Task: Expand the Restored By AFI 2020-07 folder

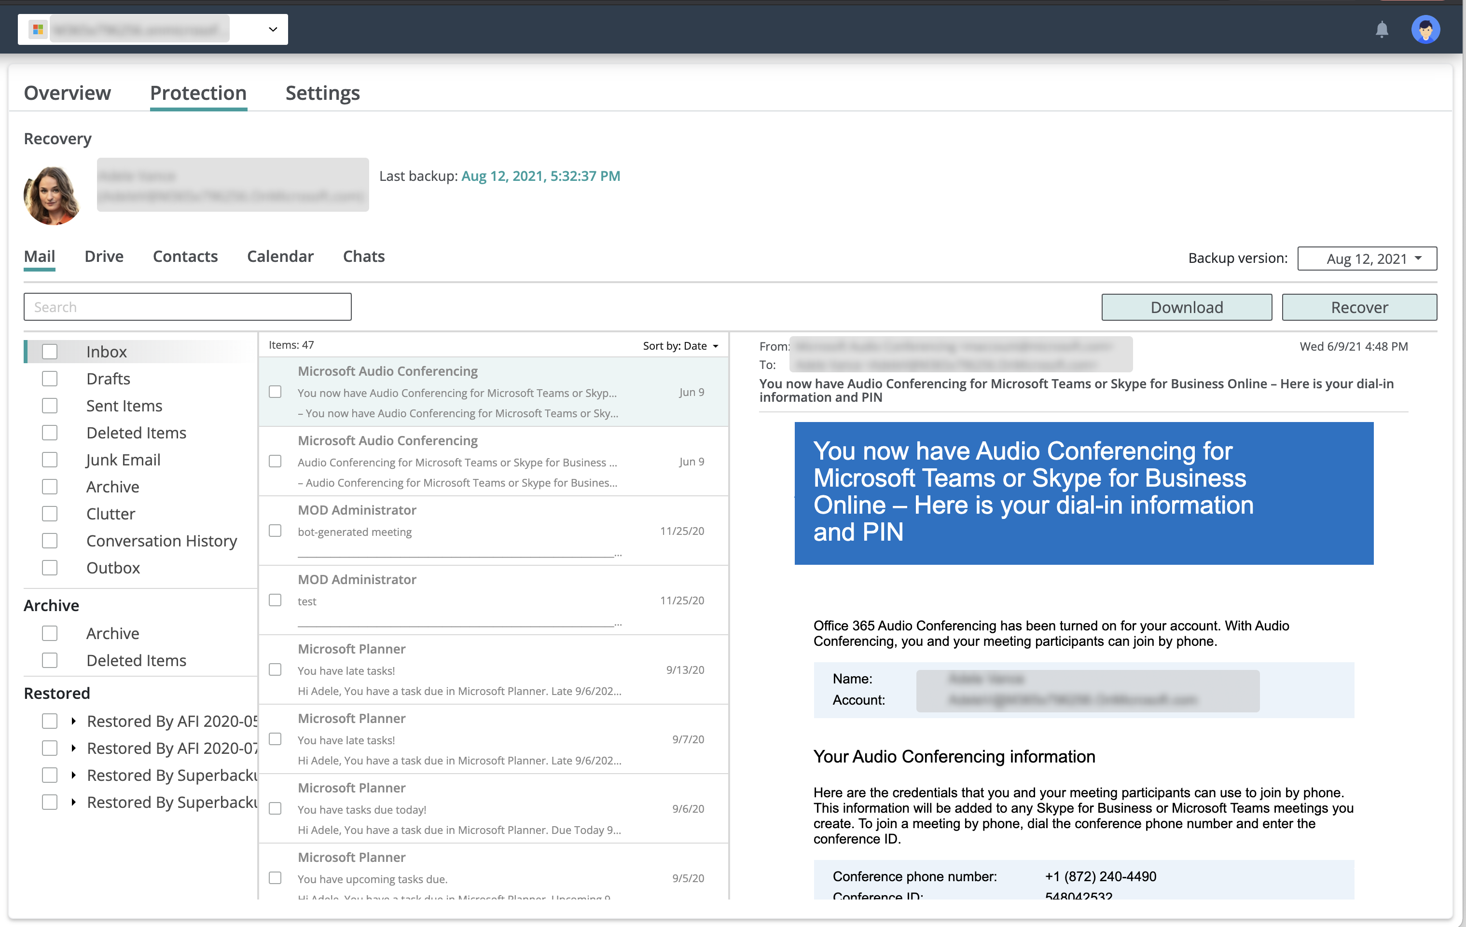Action: pos(74,748)
